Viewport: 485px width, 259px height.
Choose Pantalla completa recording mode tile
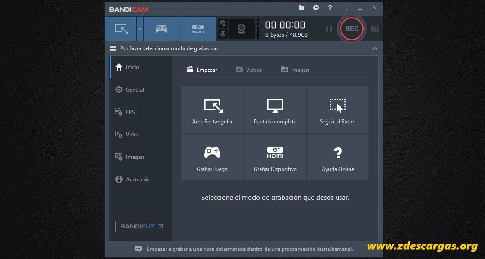pyautogui.click(x=275, y=110)
